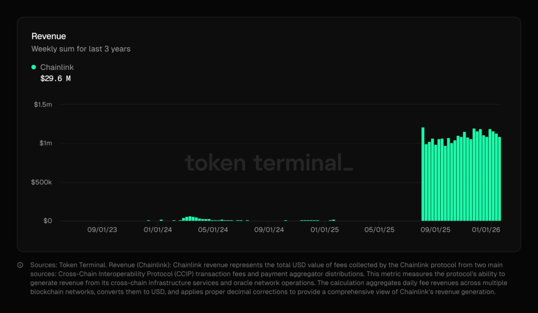Click the $1.5m y-axis label

[43, 105]
